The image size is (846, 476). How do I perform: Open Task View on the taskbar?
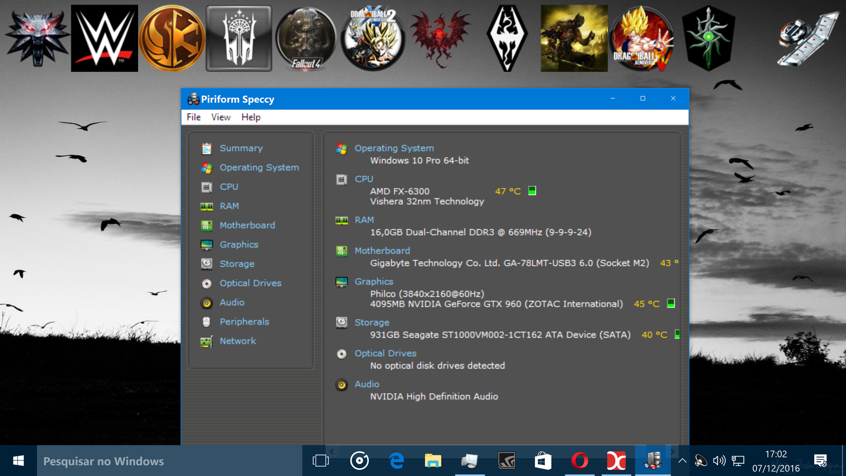point(321,461)
